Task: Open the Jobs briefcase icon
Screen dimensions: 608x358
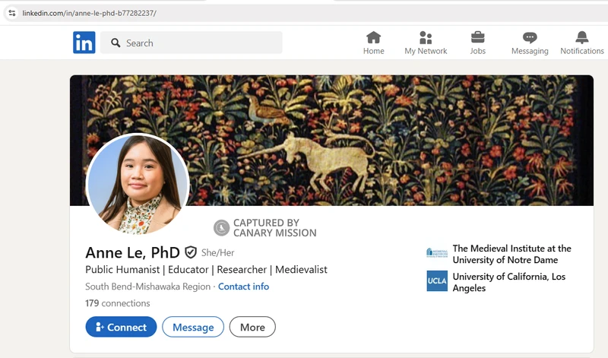Action: 478,37
